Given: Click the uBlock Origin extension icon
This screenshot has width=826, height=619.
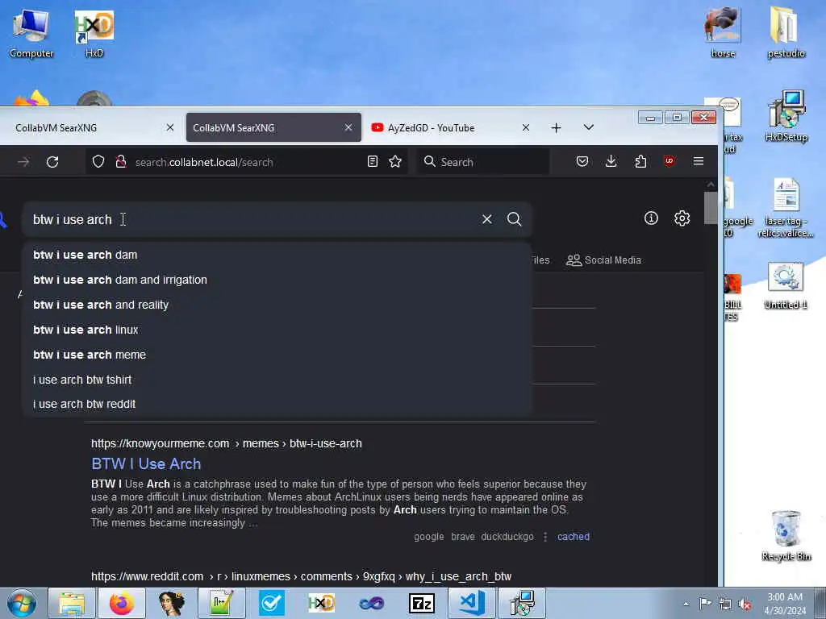Looking at the screenshot, I should point(670,161).
